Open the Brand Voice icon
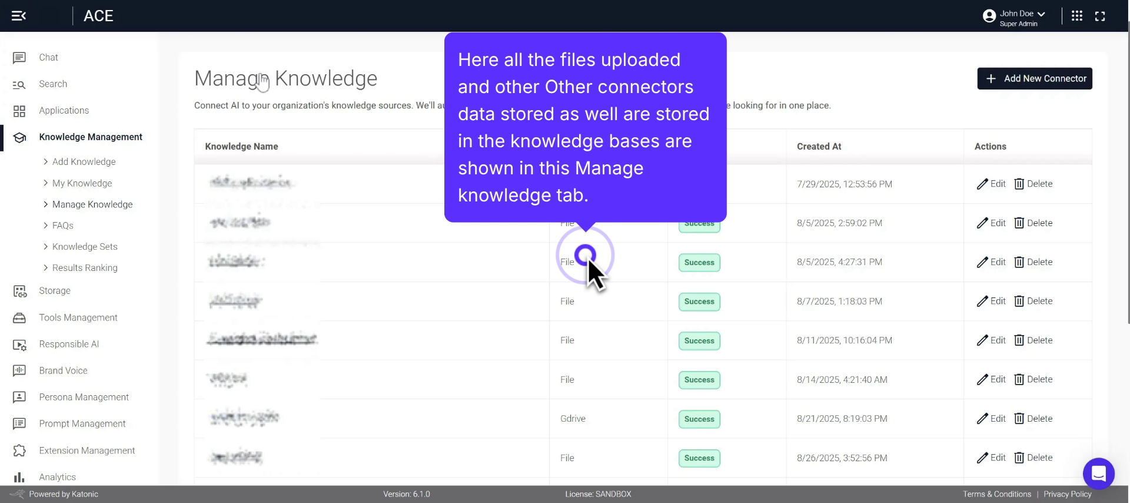Image resolution: width=1130 pixels, height=503 pixels. (19, 370)
